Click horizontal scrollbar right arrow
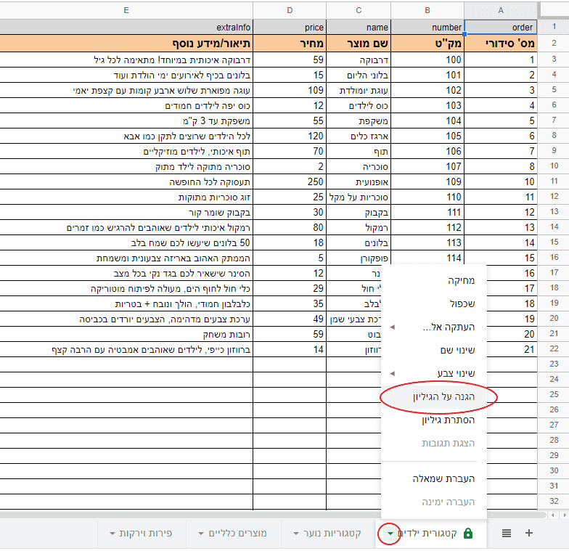The width and height of the screenshot is (569, 551). tap(565, 515)
